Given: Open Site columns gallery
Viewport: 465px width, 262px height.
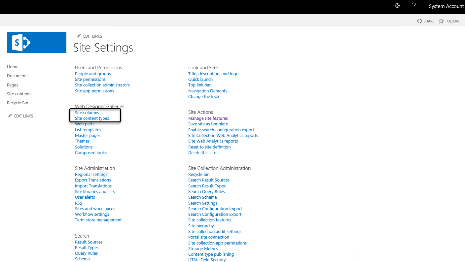Looking at the screenshot, I should tap(87, 113).
